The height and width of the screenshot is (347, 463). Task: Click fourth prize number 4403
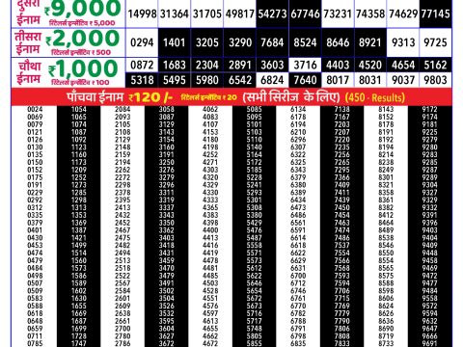pos(338,65)
